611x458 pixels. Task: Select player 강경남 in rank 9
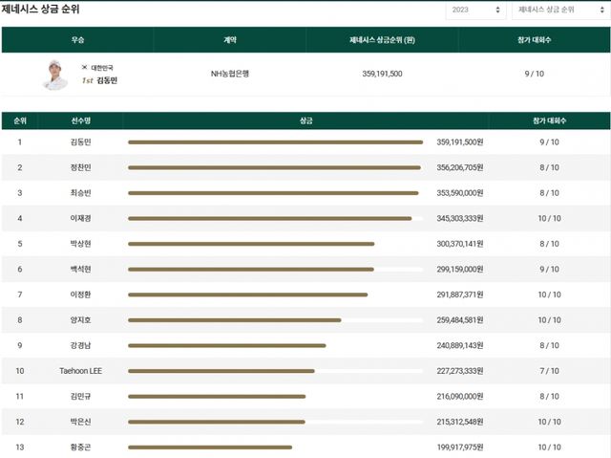click(x=82, y=345)
